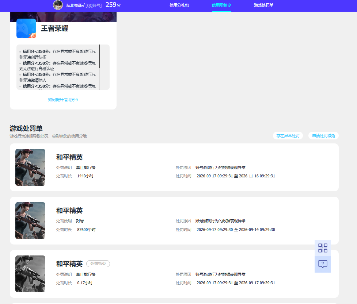Click the 王者荣耀 game title

(x=55, y=28)
